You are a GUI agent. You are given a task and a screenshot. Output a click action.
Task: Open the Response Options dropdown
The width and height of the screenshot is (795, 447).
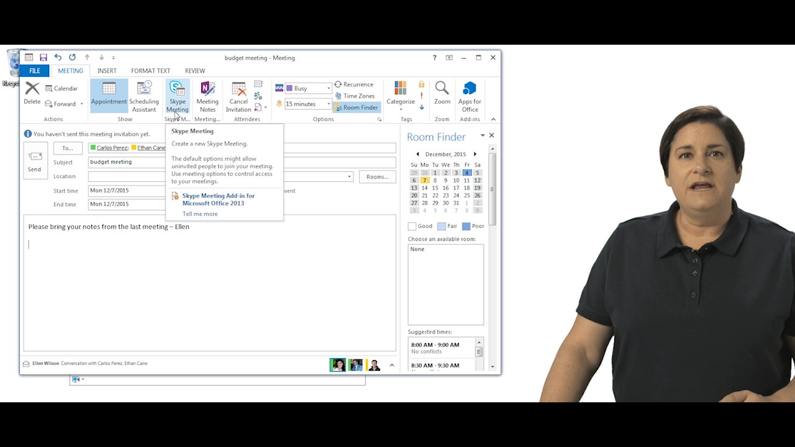(261, 107)
